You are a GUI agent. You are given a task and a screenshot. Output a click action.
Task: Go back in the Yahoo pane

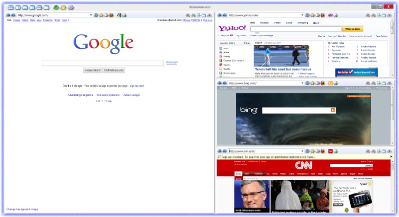click(x=219, y=15)
